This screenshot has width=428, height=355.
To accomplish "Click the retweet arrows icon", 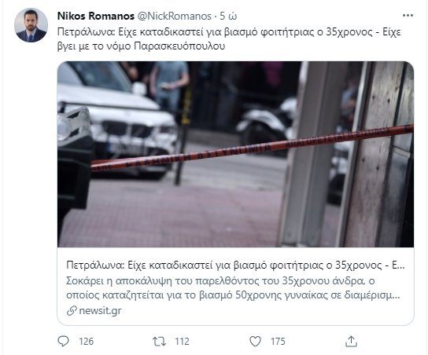I will tap(159, 341).
